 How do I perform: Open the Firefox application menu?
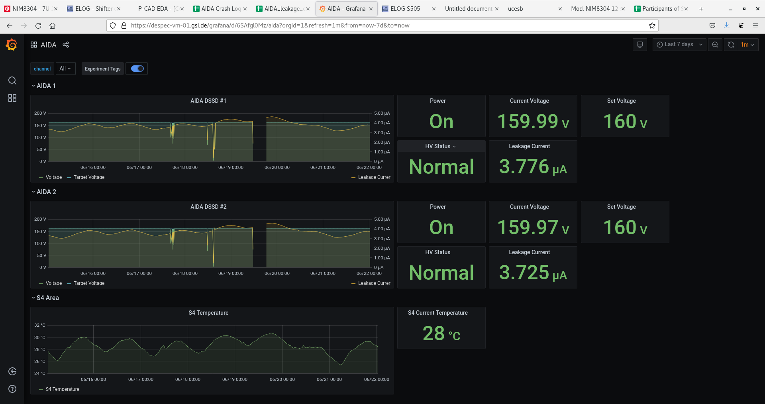pyautogui.click(x=755, y=25)
